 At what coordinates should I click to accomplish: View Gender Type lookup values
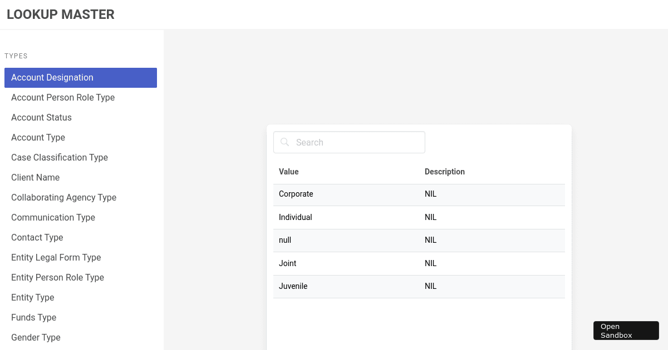pyautogui.click(x=36, y=337)
